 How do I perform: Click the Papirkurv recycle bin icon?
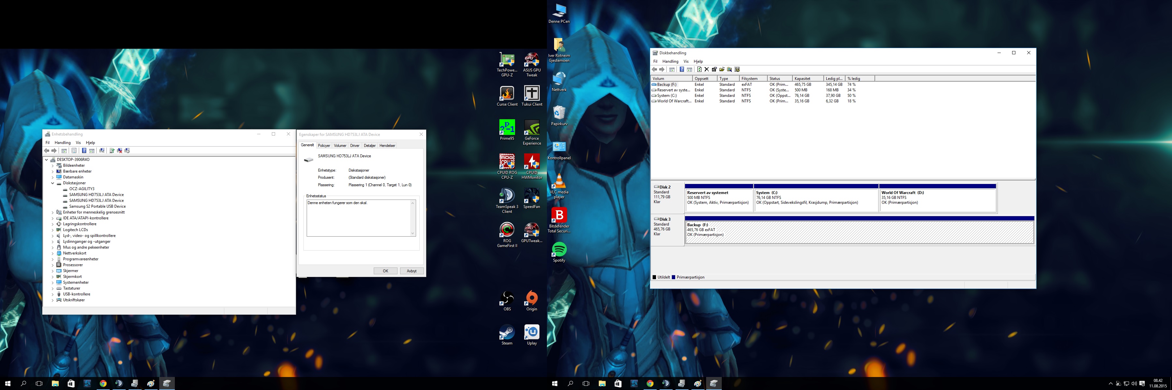point(559,115)
